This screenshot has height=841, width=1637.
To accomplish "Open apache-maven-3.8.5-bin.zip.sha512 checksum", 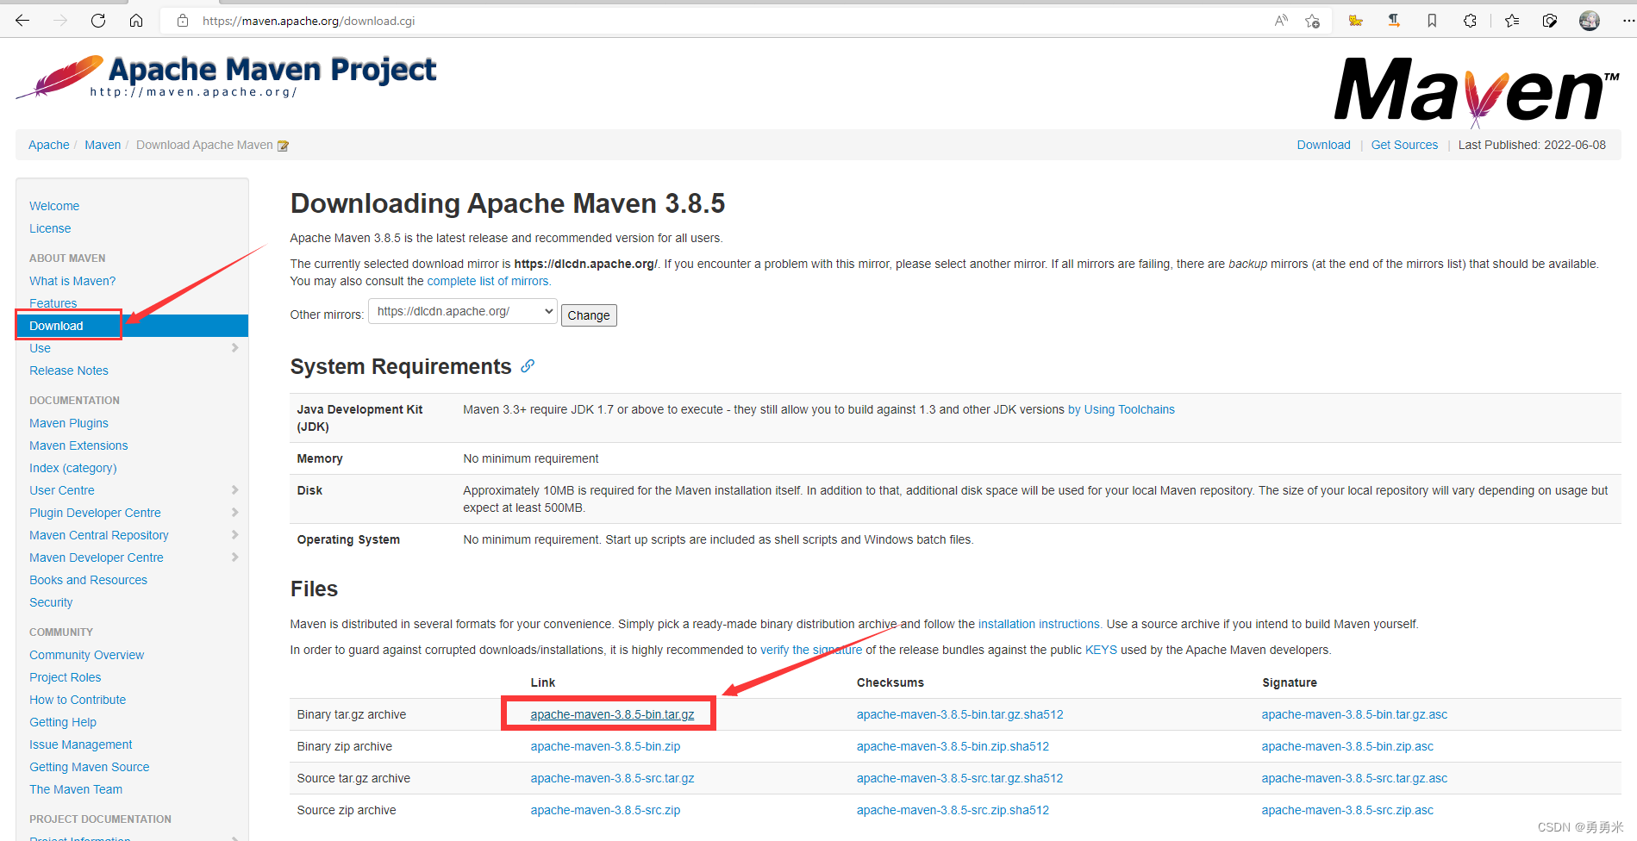I will tap(953, 746).
